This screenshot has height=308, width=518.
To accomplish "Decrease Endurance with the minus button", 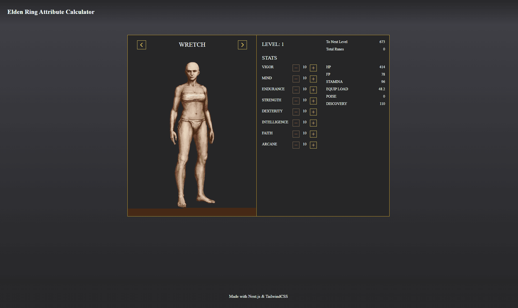I will pyautogui.click(x=296, y=90).
